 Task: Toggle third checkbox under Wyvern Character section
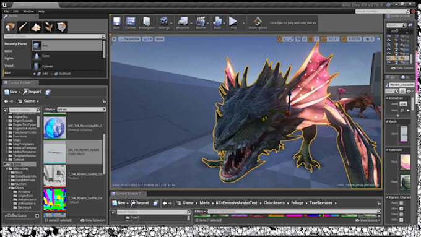tap(401, 214)
